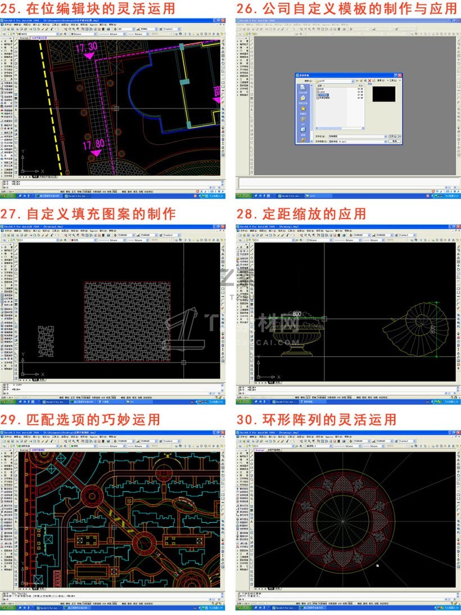
Task: Open History from the template dialog sidebar
Action: pyautogui.click(x=303, y=88)
